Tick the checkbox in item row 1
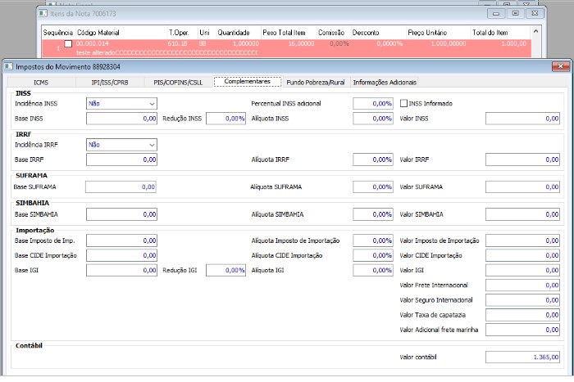This screenshot has width=574, height=382. (68, 43)
